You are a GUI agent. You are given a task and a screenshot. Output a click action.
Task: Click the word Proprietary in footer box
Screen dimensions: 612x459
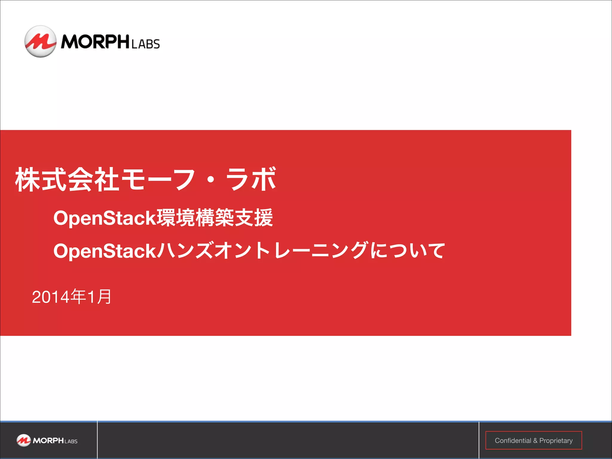pos(556,440)
